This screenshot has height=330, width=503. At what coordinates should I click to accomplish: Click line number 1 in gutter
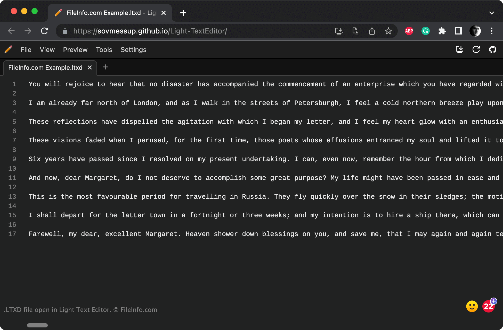[x=14, y=84]
